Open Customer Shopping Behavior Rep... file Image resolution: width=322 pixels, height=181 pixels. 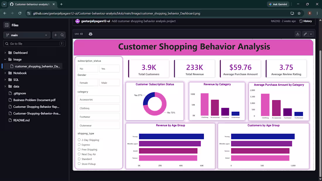[x=36, y=107]
